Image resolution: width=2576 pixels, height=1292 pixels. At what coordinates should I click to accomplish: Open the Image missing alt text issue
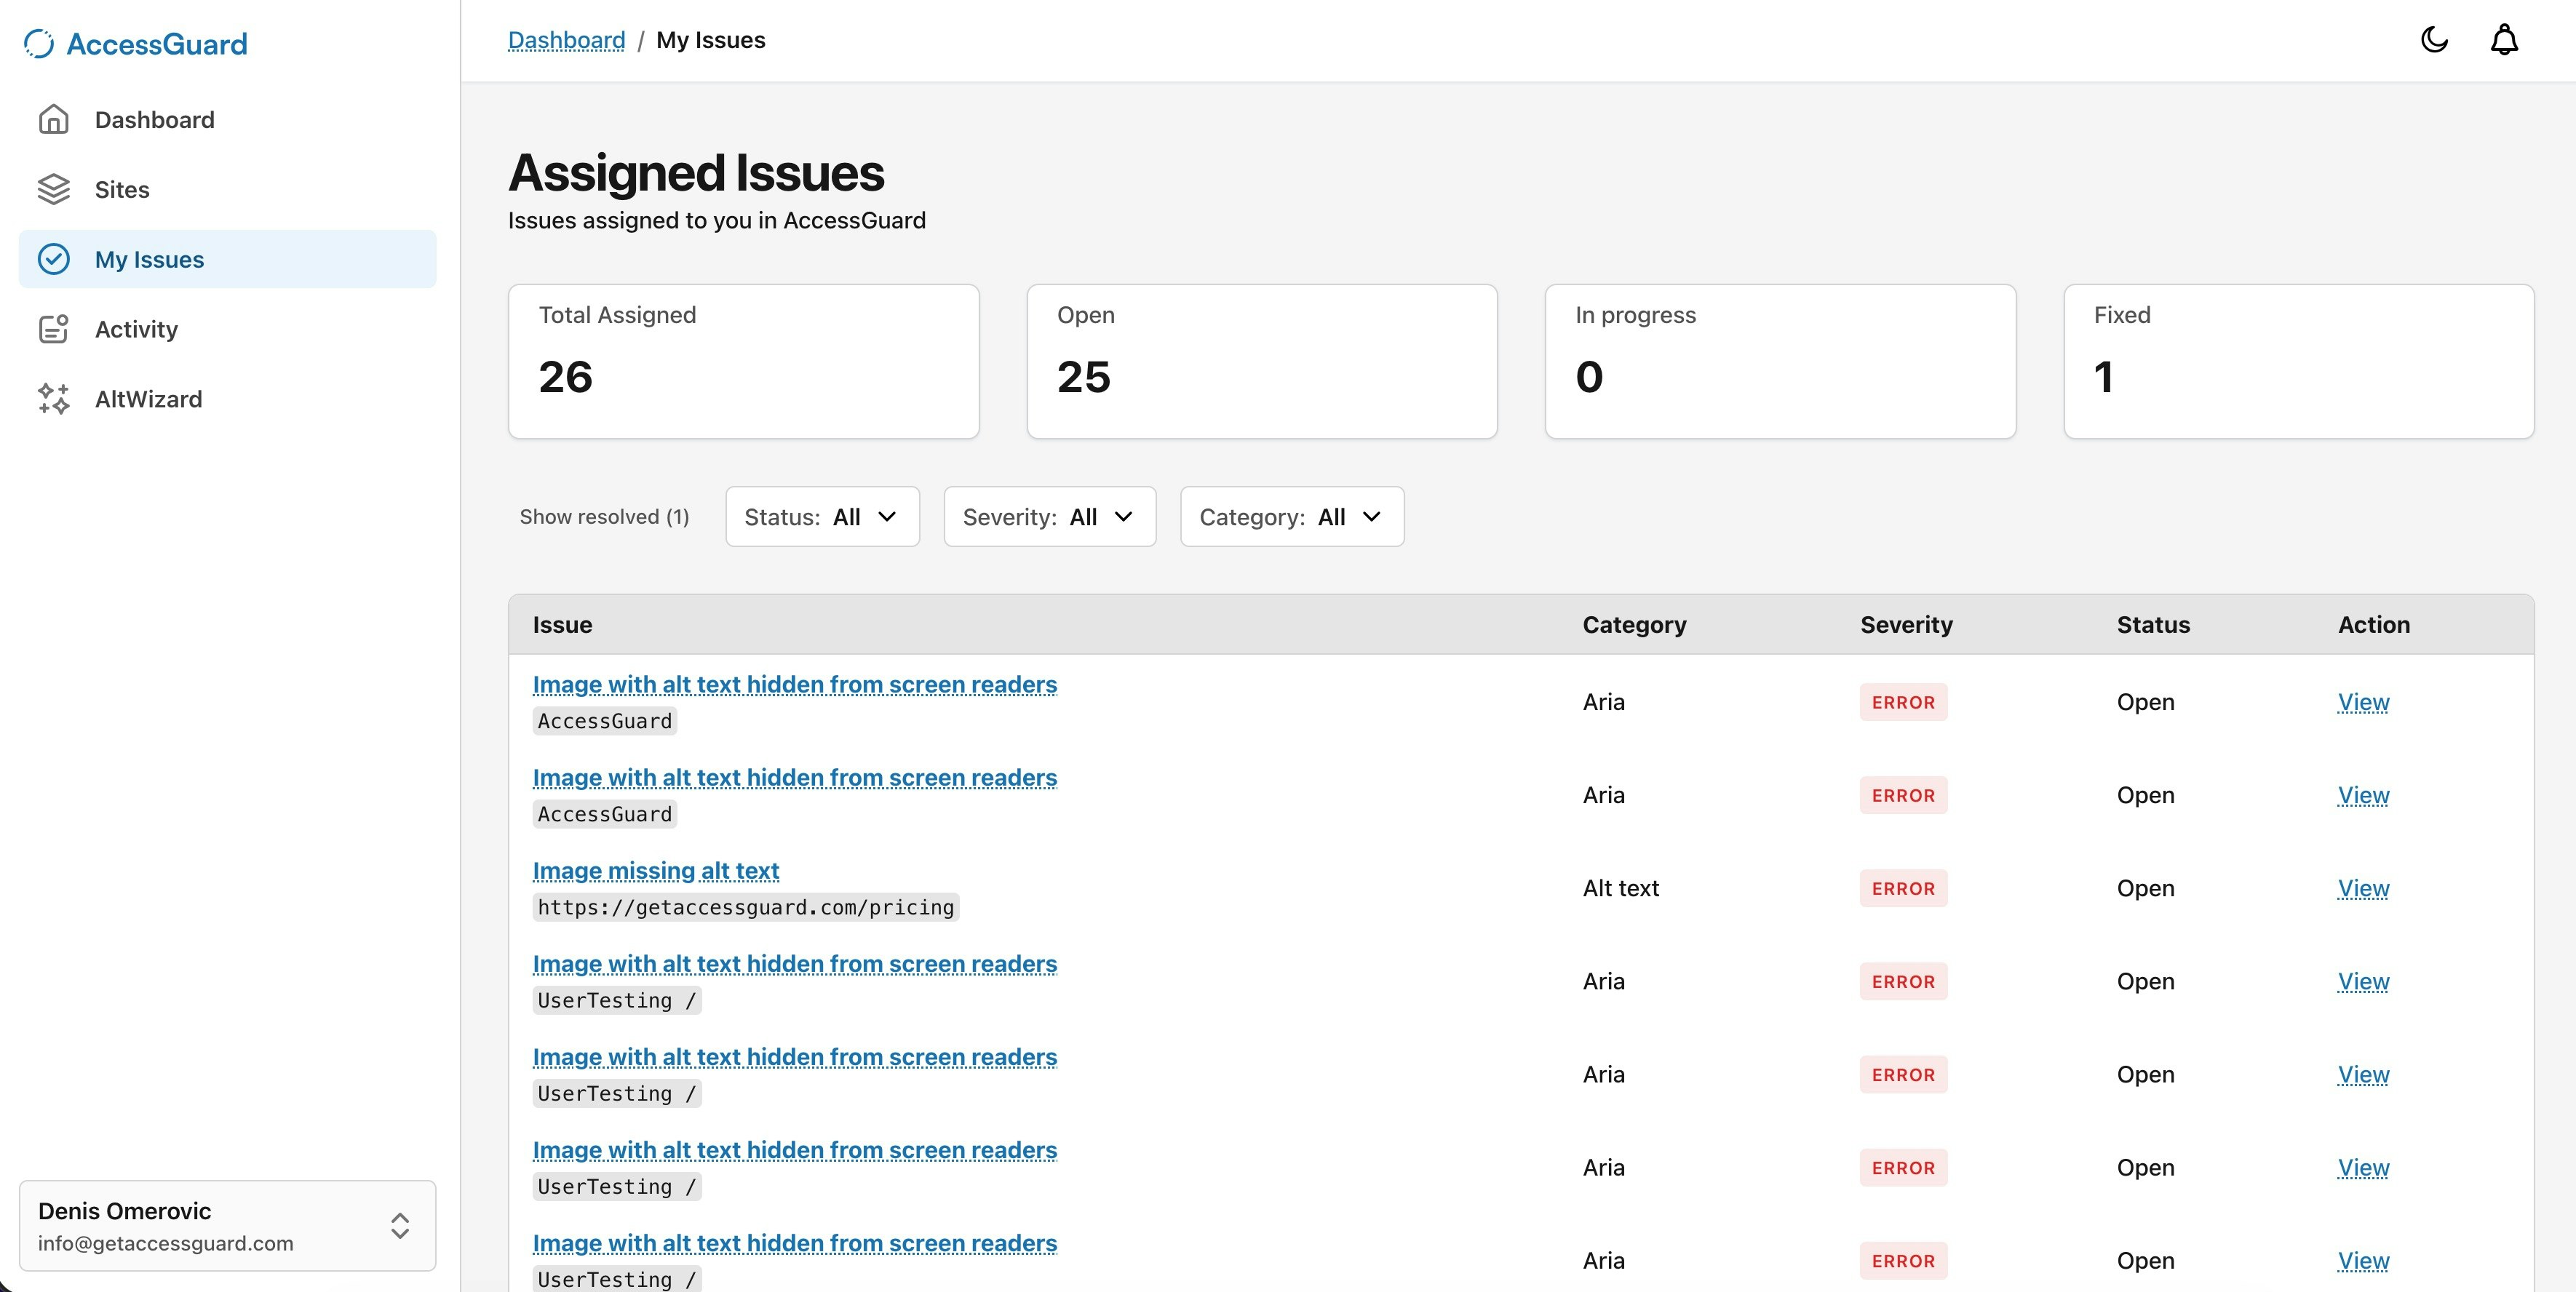coord(655,871)
